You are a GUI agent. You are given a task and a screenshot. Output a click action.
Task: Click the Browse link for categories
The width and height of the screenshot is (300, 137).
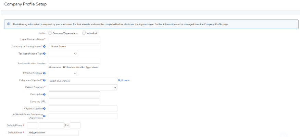tap(124, 80)
